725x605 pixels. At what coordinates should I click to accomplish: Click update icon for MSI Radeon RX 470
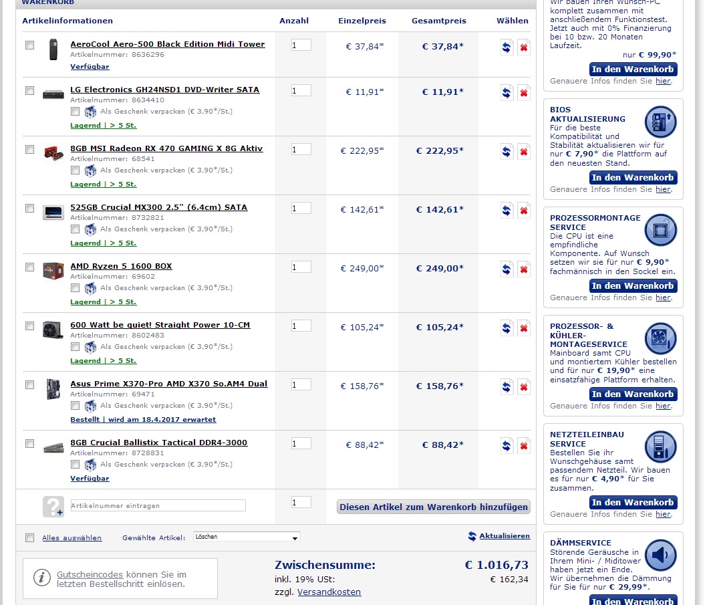(x=506, y=152)
